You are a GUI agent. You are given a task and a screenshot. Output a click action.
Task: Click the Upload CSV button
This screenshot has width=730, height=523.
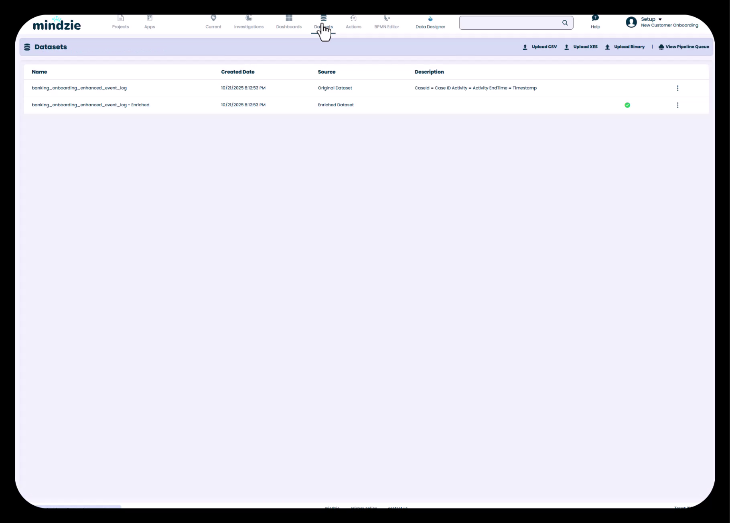[x=540, y=47]
